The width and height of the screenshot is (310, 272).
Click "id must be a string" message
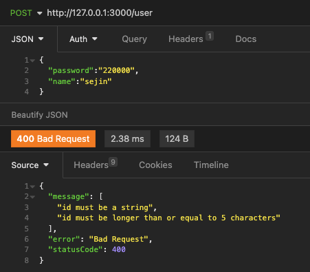tap(105, 207)
